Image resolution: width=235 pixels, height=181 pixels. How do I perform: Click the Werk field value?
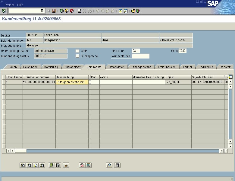click(183, 51)
